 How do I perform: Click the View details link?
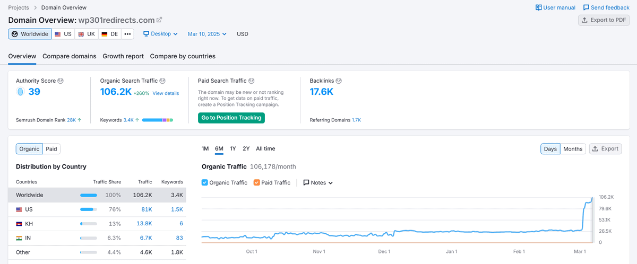[x=166, y=93]
